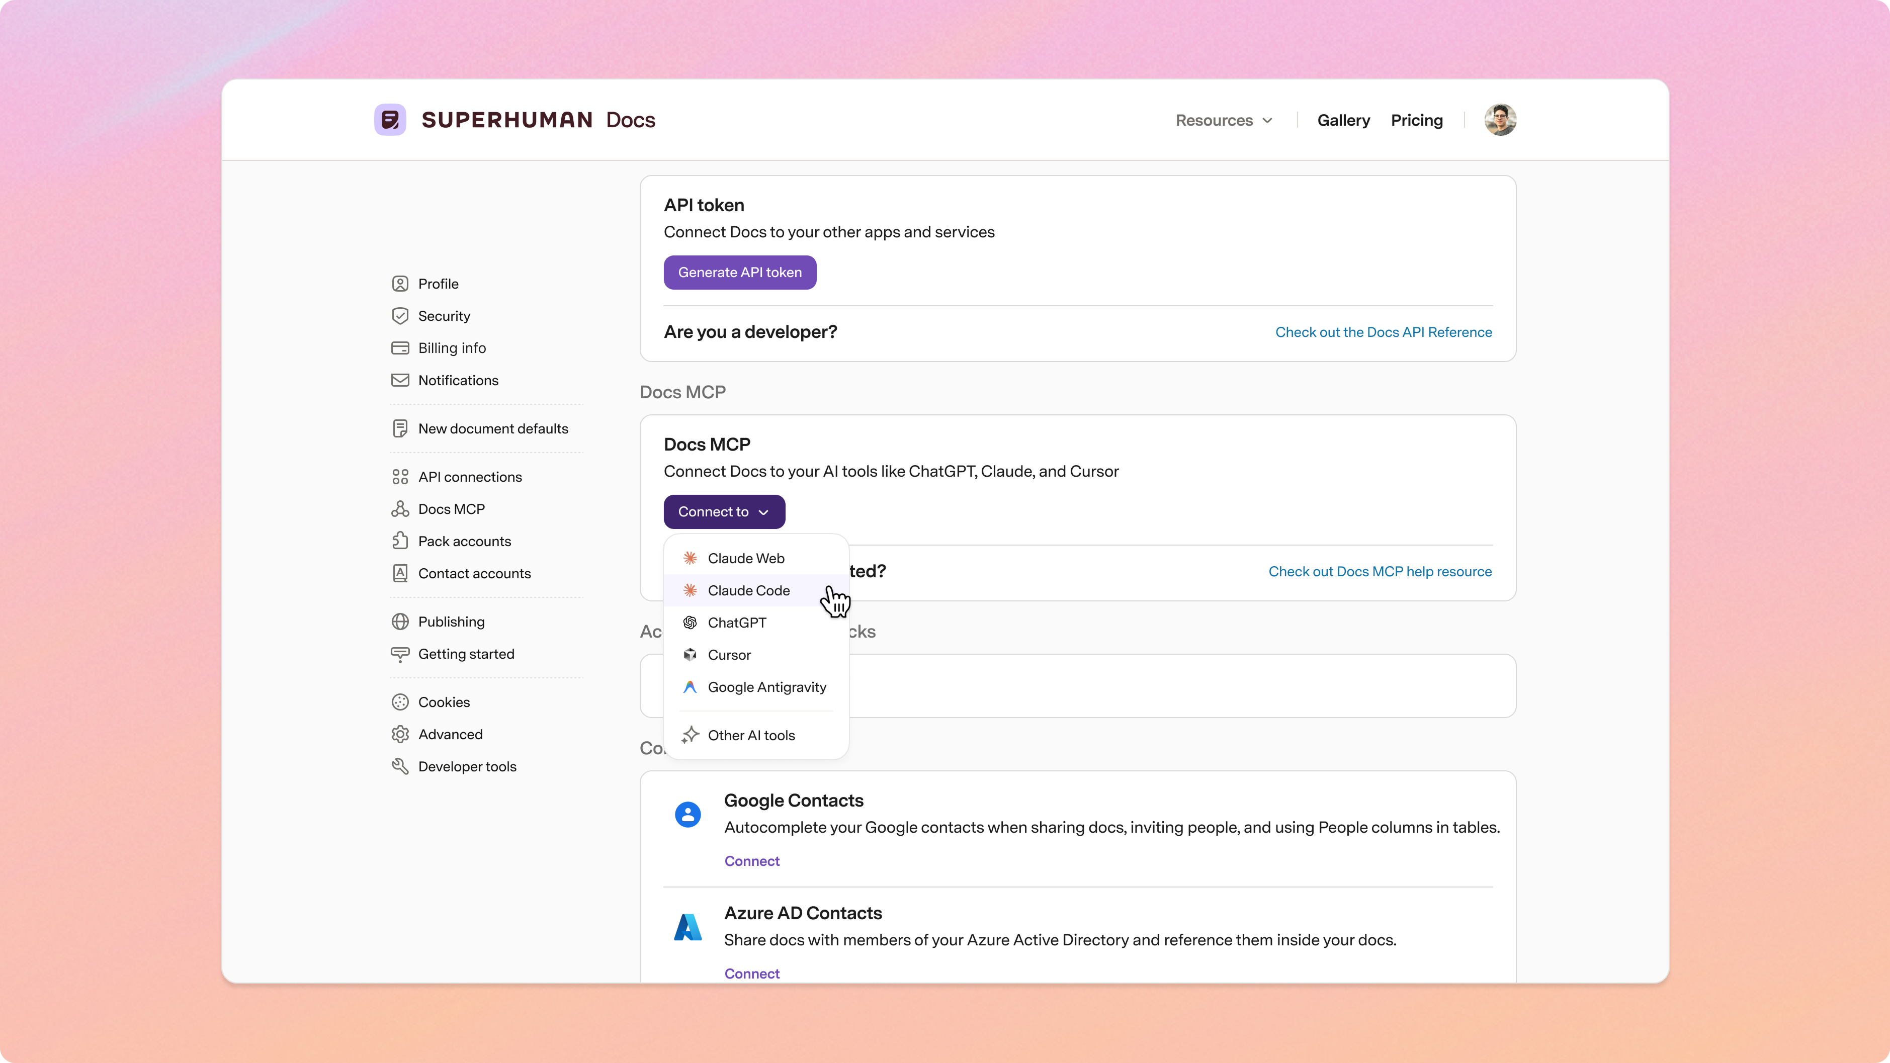
Task: Open the Docs API Reference link
Action: point(1383,332)
